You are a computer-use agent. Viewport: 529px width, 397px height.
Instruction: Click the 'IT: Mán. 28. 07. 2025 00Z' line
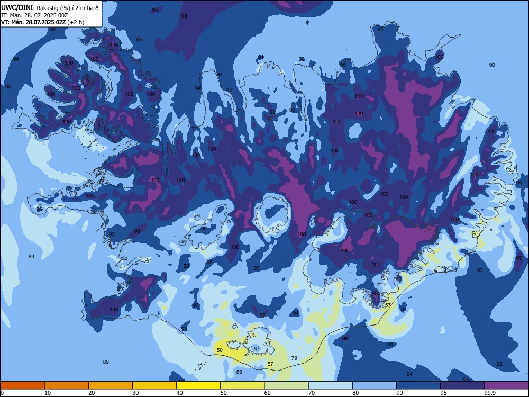(x=34, y=15)
